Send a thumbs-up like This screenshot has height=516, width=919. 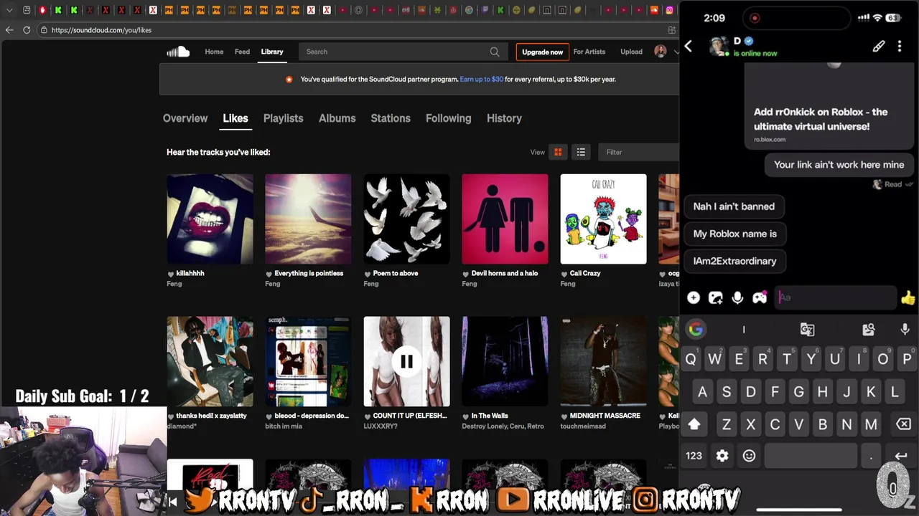(x=908, y=297)
